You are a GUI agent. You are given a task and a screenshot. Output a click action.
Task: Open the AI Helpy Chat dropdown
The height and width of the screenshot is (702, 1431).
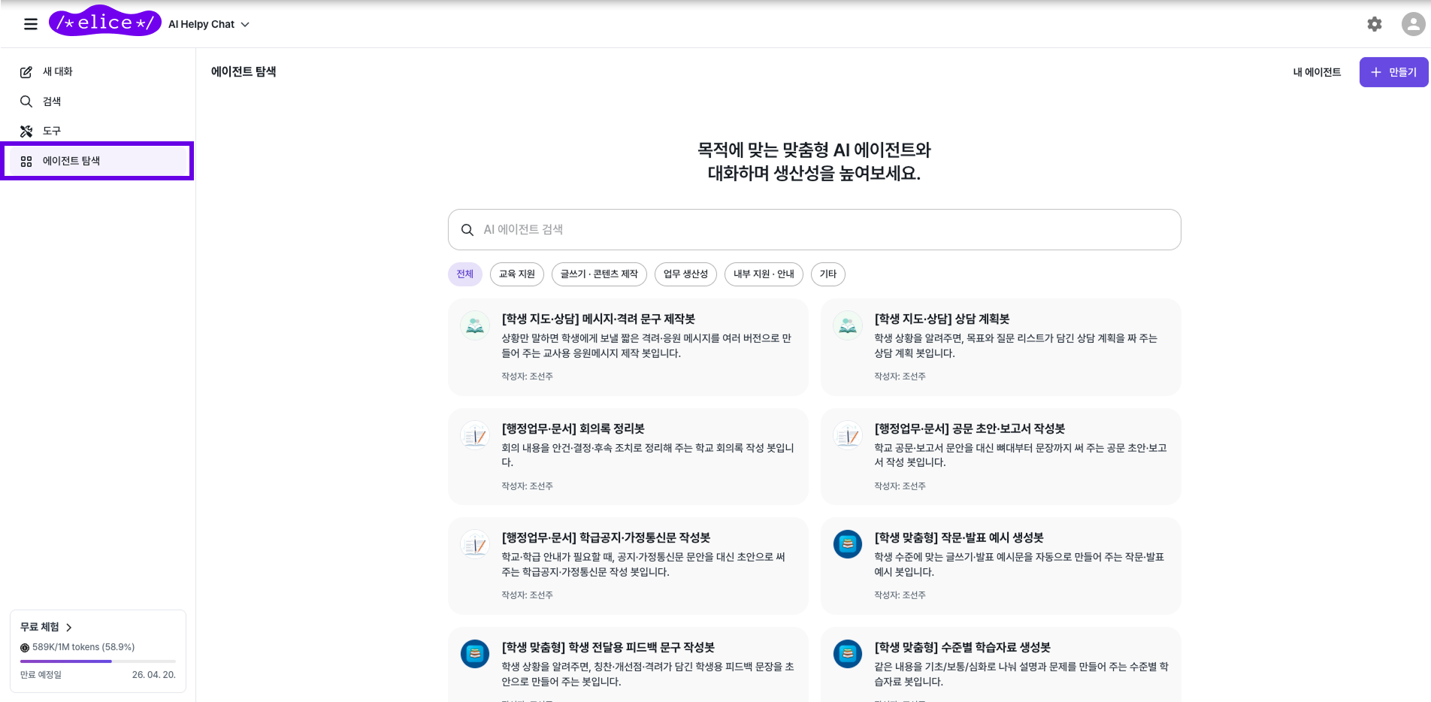point(208,23)
